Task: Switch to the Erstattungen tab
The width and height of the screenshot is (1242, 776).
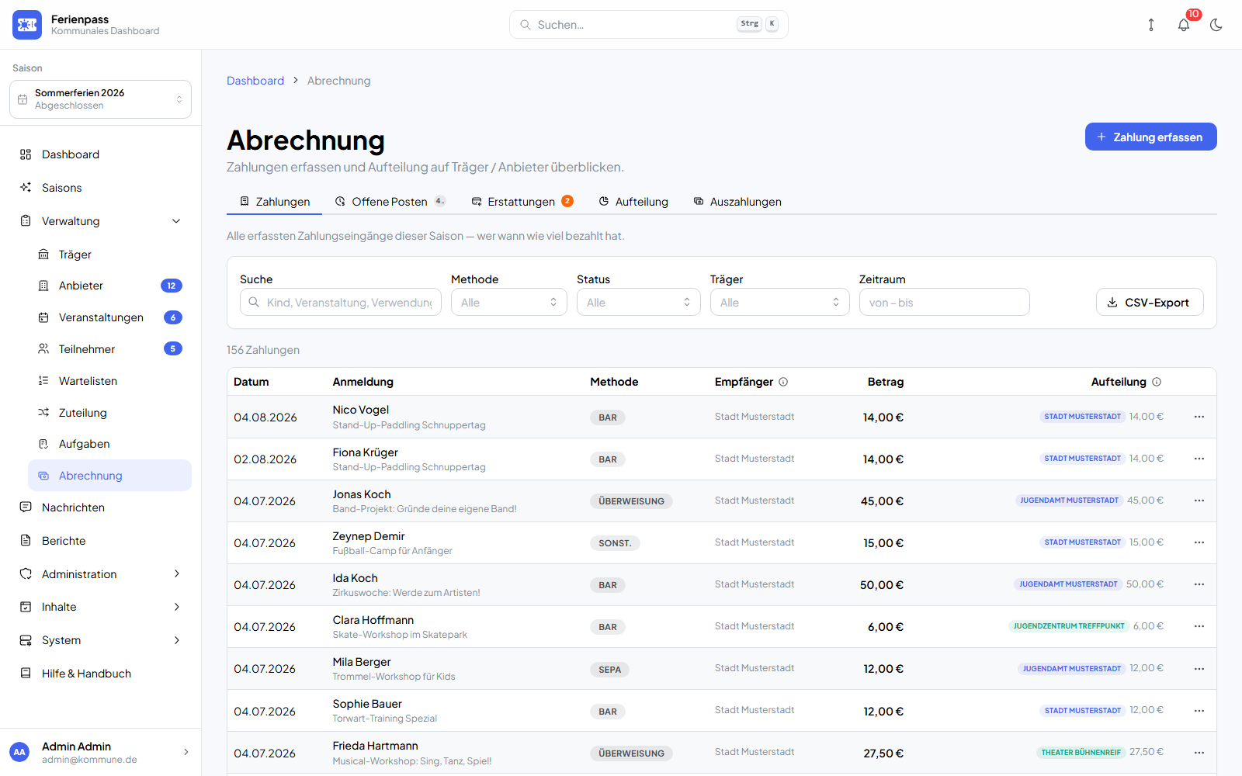Action: tap(522, 202)
